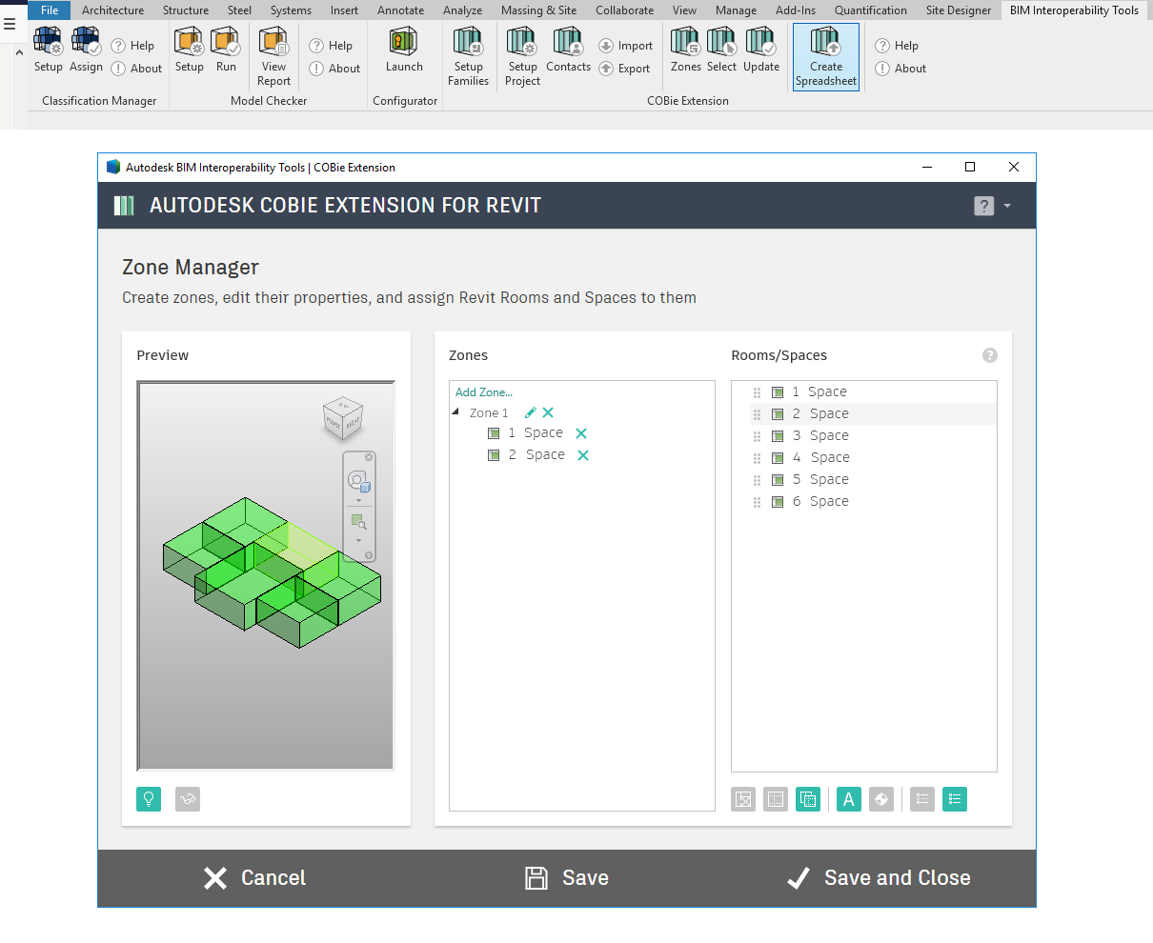Edit Zone 1 with pencil icon
The image size is (1153, 943).
tap(531, 412)
